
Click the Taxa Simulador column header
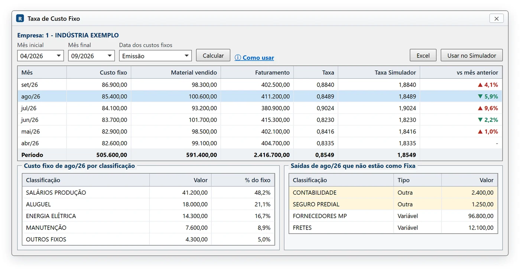pos(379,72)
